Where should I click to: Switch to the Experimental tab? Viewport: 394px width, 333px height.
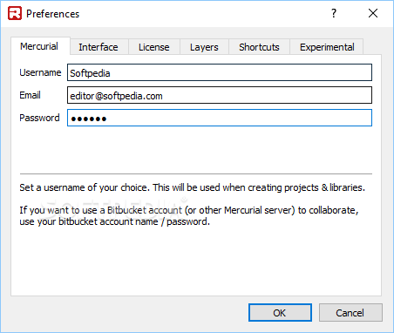[327, 47]
